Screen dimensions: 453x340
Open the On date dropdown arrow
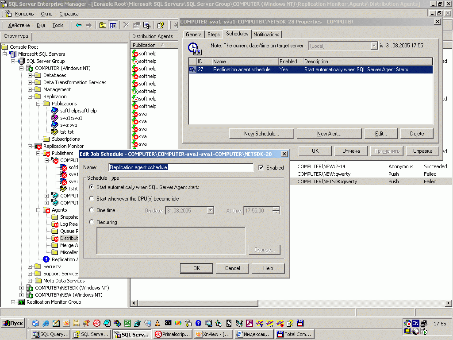211,211
